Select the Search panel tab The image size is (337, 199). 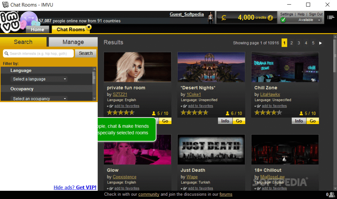(23, 42)
